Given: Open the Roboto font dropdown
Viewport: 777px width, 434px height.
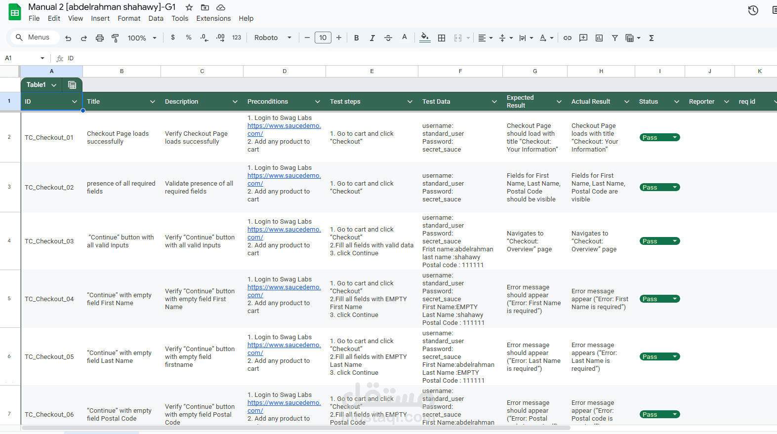Looking at the screenshot, I should (x=273, y=38).
